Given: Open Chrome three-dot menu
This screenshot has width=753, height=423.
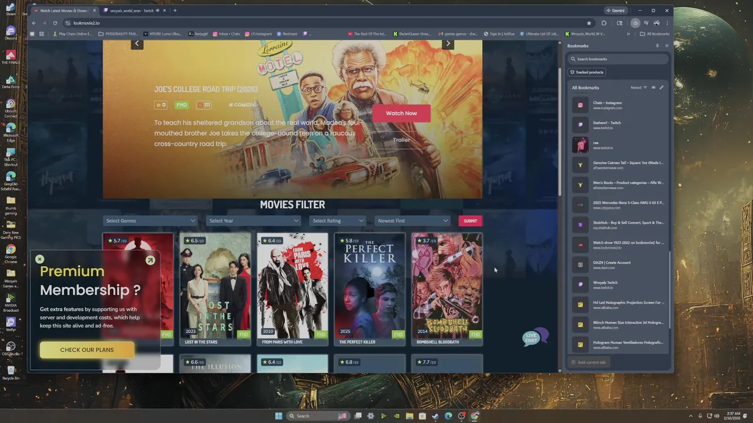Looking at the screenshot, I should pyautogui.click(x=667, y=23).
